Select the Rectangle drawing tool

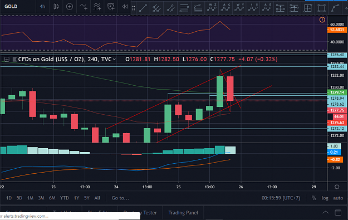322,8
